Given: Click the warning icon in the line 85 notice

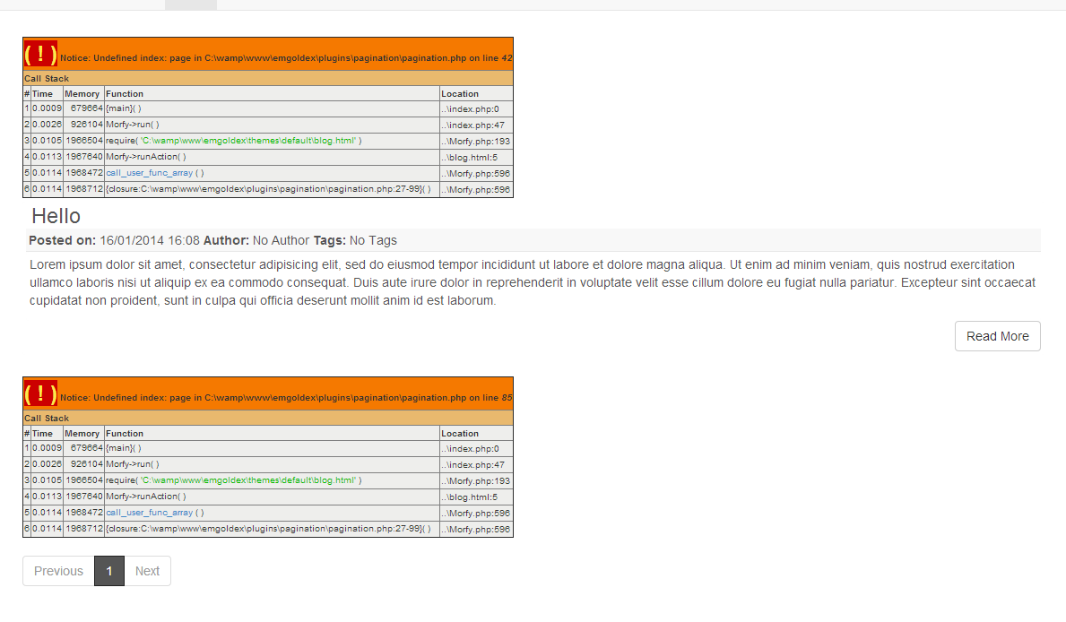Looking at the screenshot, I should point(40,394).
